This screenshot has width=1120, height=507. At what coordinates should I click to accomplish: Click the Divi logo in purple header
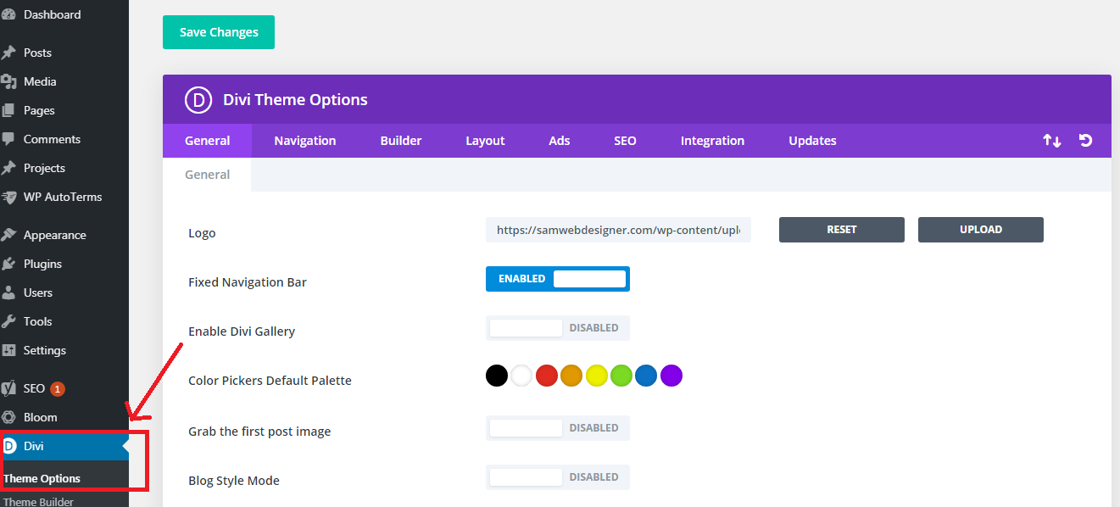pos(198,100)
